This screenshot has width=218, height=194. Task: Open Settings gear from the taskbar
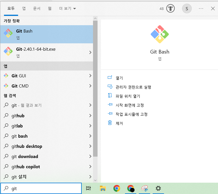pos(158,188)
